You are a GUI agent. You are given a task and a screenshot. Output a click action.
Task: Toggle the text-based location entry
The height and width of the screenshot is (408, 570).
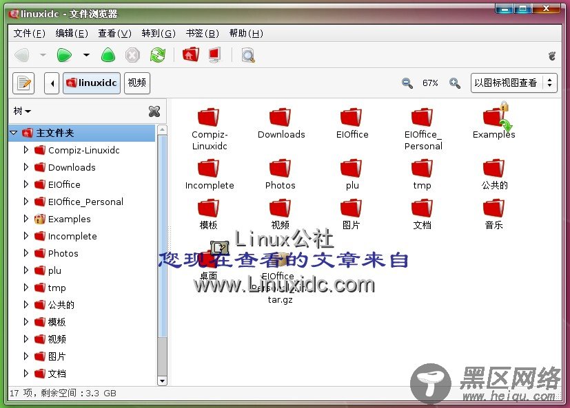(x=23, y=83)
